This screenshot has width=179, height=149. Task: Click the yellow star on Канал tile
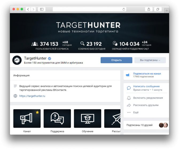point(37,112)
